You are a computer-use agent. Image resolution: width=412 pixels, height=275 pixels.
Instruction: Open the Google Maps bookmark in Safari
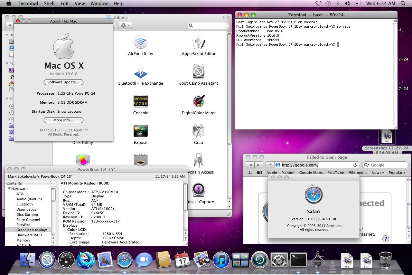pos(311,173)
